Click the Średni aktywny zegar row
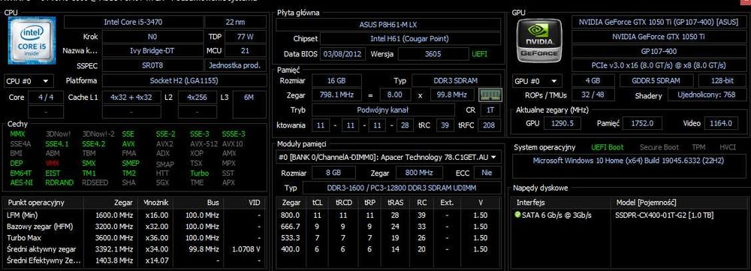 [134, 249]
